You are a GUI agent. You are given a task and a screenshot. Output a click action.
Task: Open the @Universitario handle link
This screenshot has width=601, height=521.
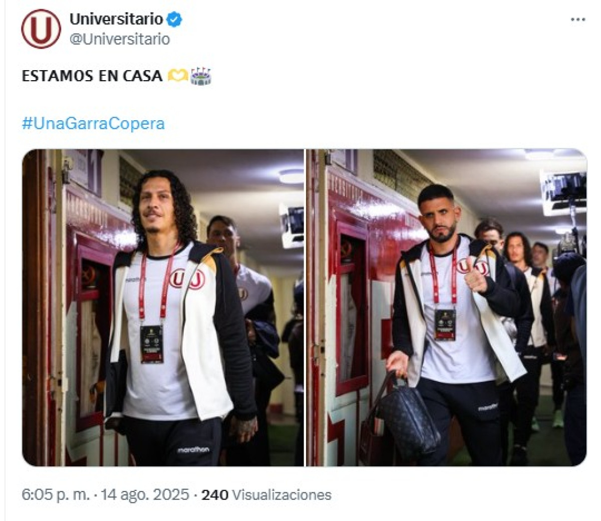point(120,39)
